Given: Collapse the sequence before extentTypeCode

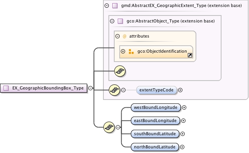Looking at the screenshot, I should [x=124, y=90].
